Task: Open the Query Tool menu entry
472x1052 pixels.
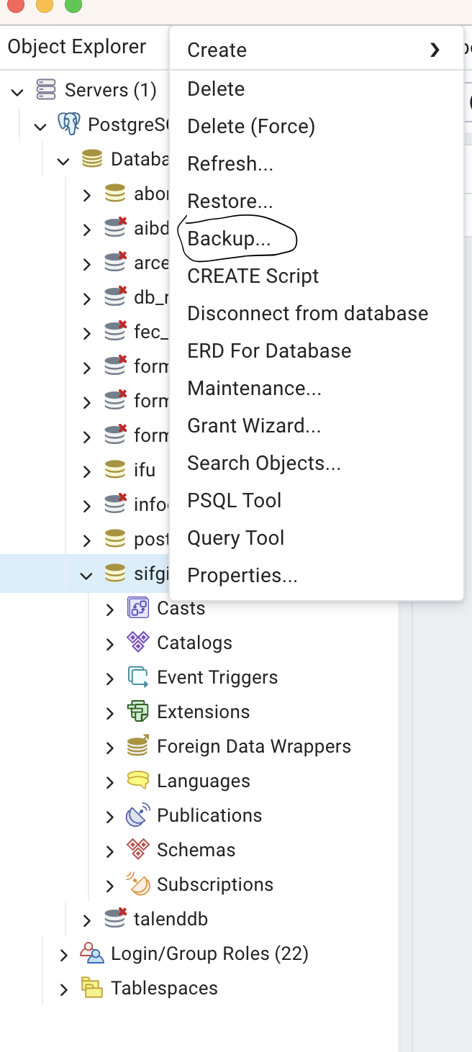Action: click(235, 538)
